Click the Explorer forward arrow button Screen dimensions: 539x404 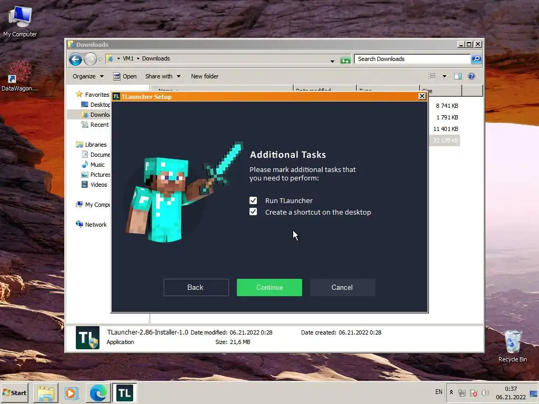coord(90,59)
